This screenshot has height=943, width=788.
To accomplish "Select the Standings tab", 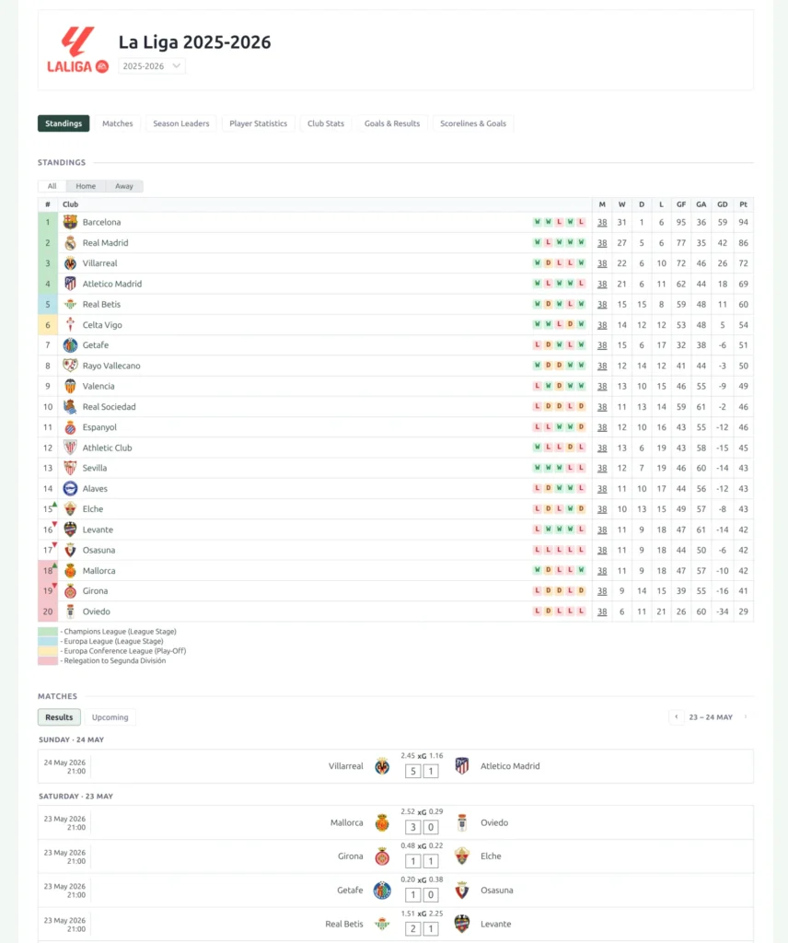I will pyautogui.click(x=64, y=123).
